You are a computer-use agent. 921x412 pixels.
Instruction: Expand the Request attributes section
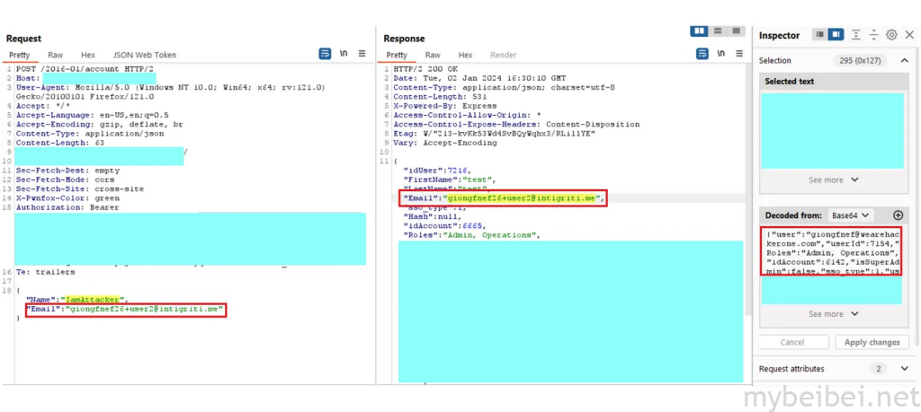pos(904,369)
